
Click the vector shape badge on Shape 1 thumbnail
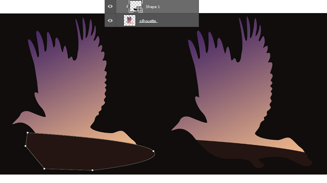point(140,9)
